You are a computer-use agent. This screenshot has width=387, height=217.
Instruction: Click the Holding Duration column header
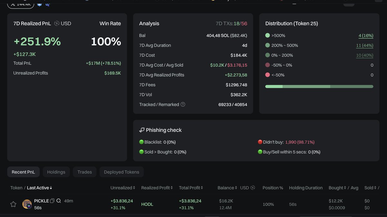click(306, 188)
